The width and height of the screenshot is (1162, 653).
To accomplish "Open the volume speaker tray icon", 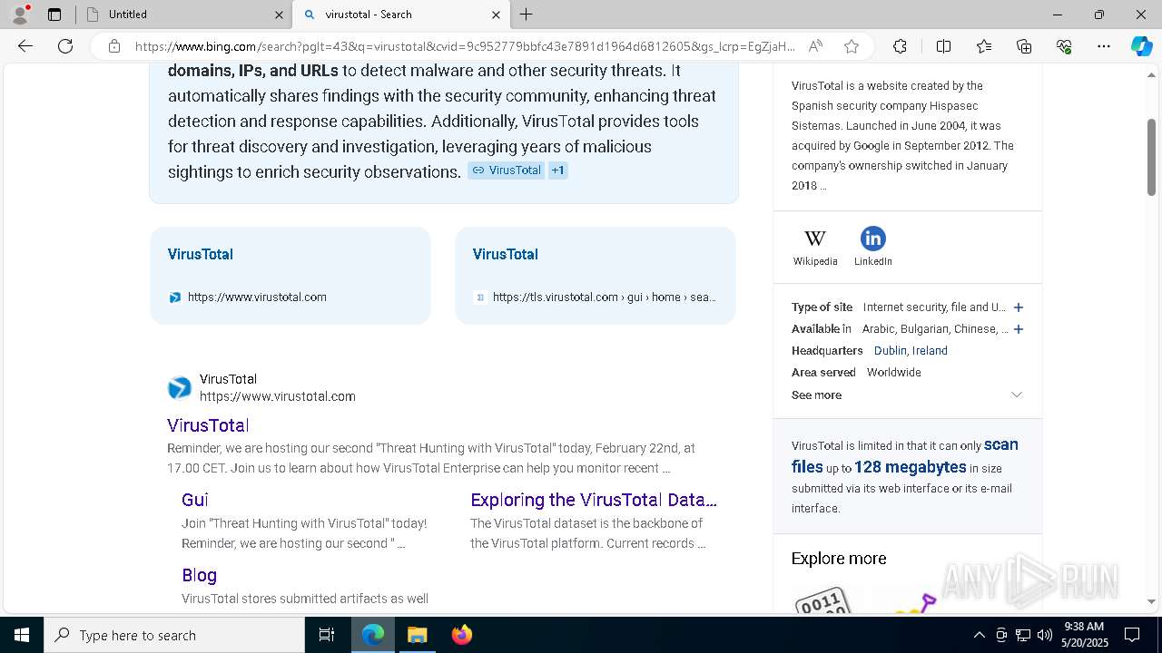I will [x=1045, y=635].
